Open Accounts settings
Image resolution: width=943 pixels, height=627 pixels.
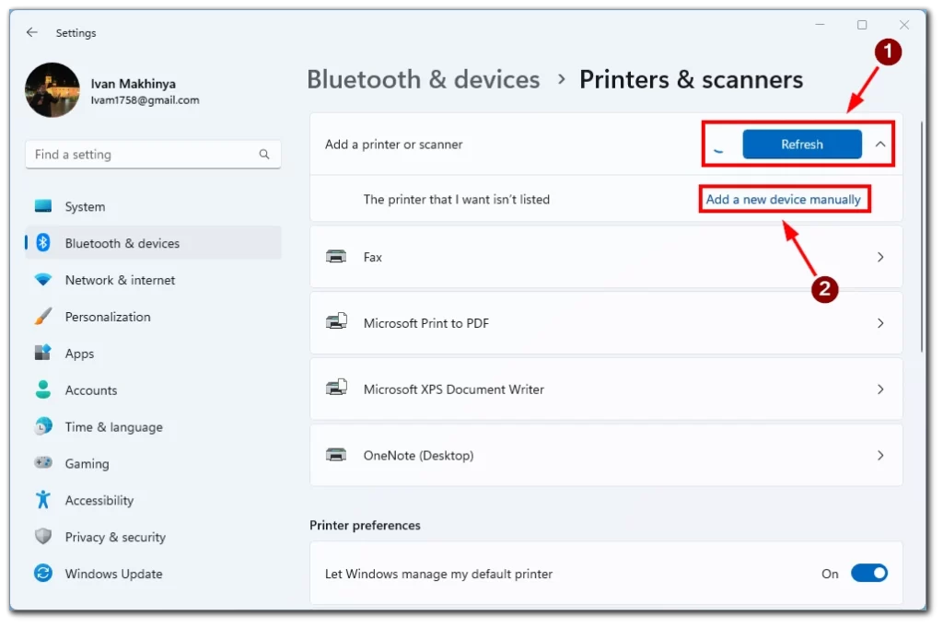(x=154, y=389)
